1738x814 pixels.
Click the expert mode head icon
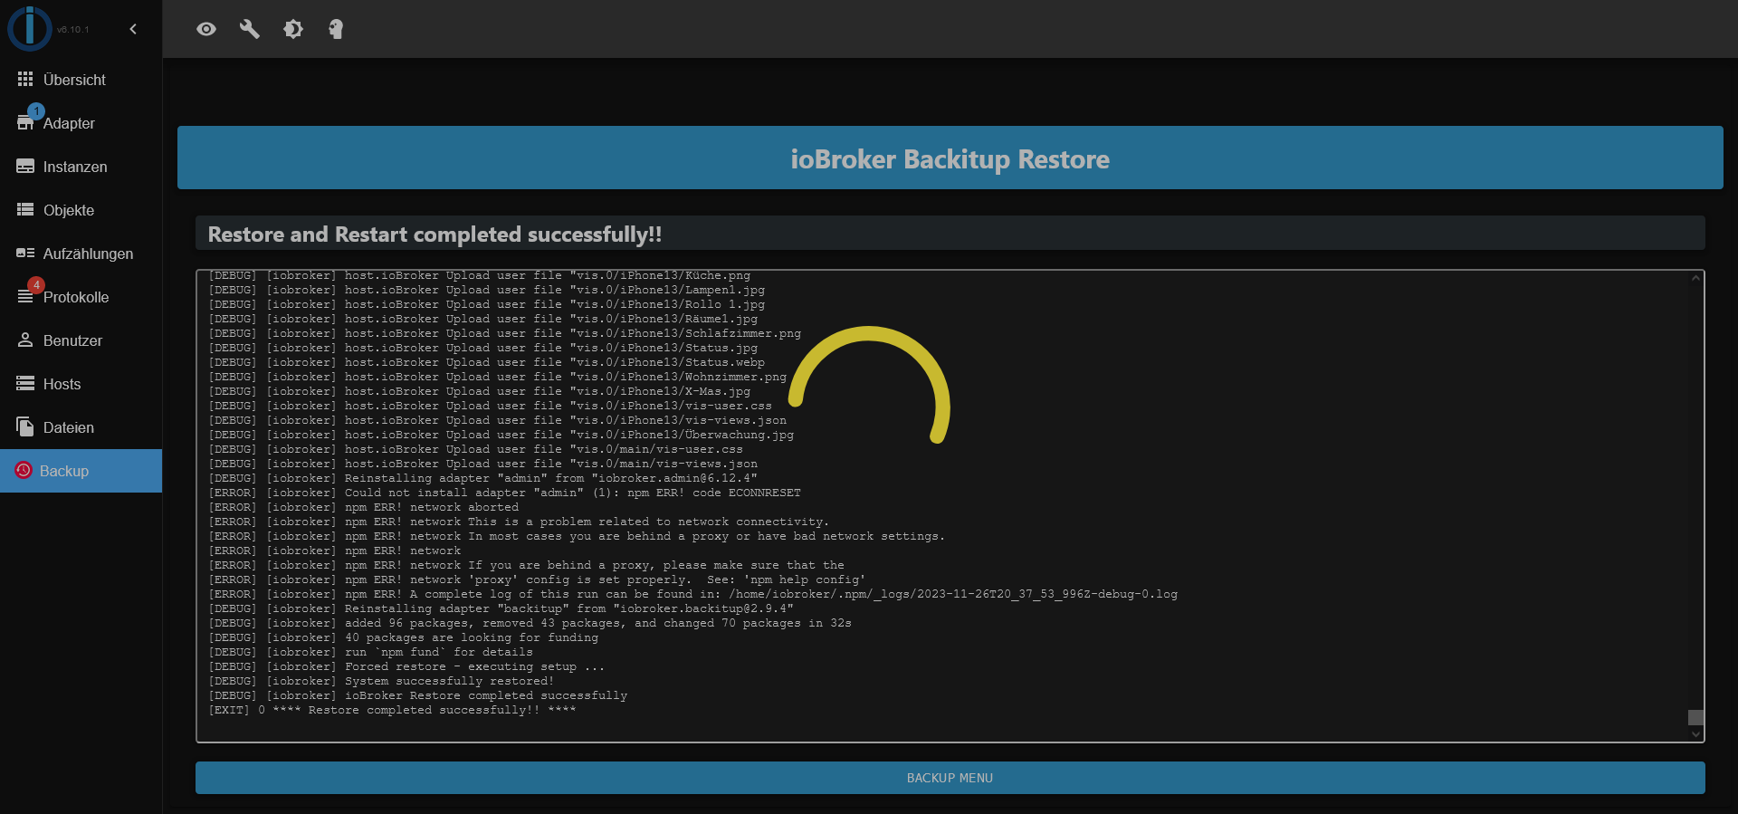point(336,29)
